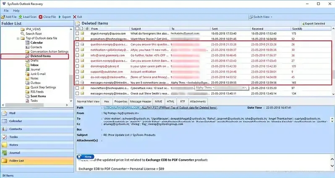Select the Notes folder in the tree
This screenshot has height=178, width=335.
pos(34,78)
